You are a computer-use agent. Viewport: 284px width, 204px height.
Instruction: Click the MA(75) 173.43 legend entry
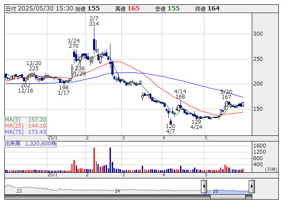click(25, 132)
